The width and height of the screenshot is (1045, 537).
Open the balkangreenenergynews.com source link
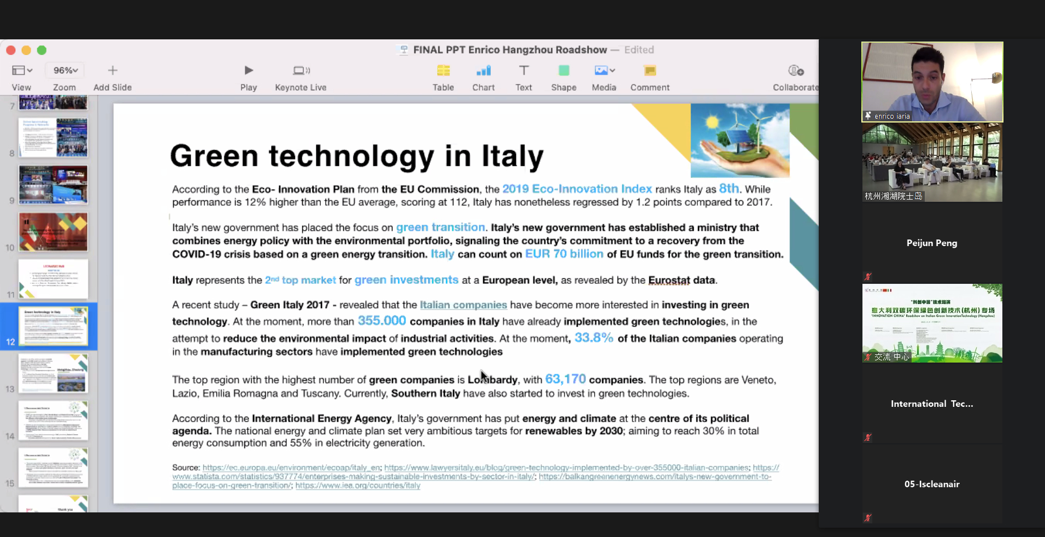coord(655,477)
